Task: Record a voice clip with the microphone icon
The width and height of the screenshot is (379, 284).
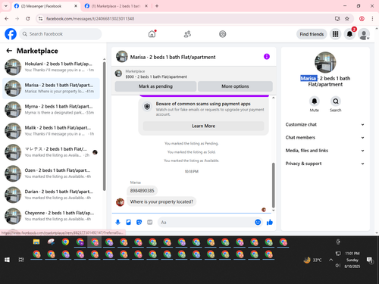Action: (117, 222)
